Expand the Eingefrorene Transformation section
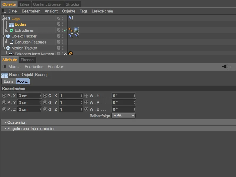The image size is (236, 177). [x=5, y=129]
